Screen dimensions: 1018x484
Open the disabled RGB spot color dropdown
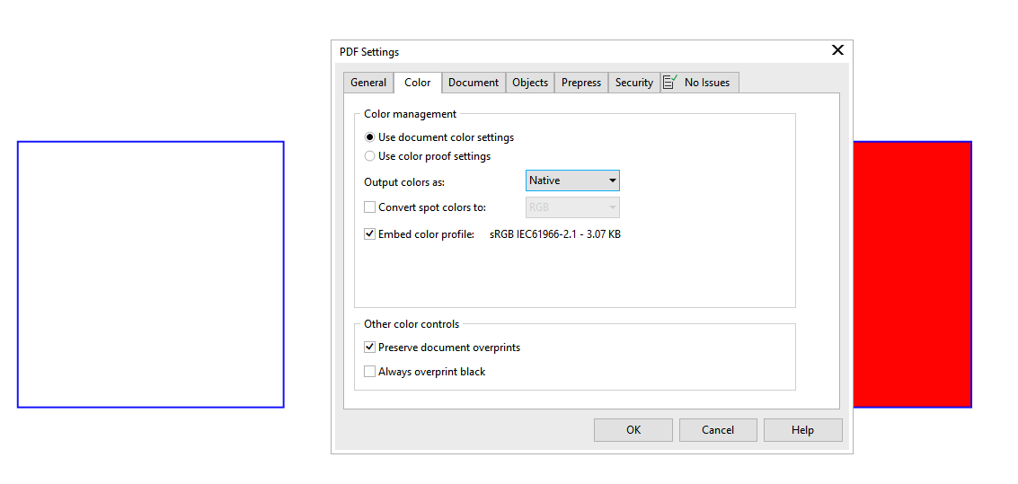click(572, 207)
